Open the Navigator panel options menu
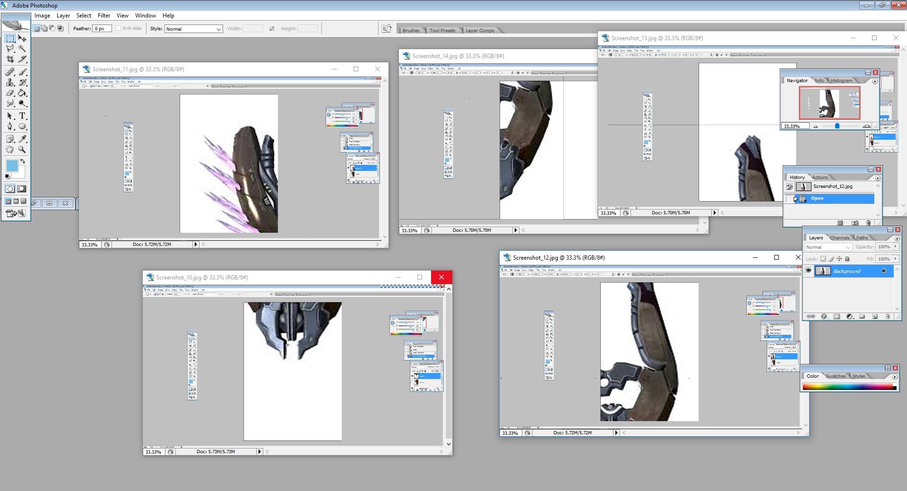 (875, 81)
